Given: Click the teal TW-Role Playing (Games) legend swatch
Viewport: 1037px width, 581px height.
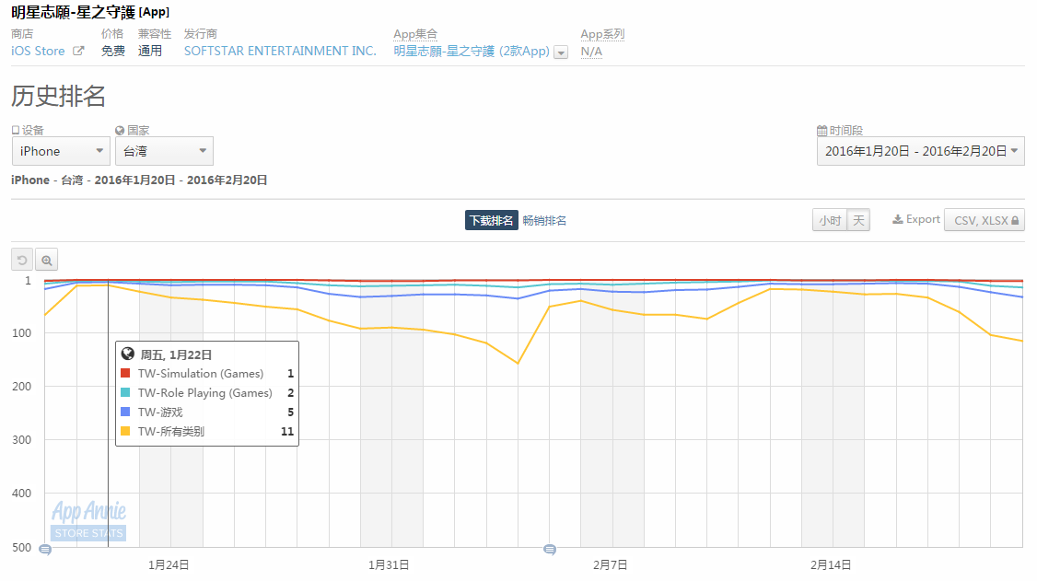Looking at the screenshot, I should tap(125, 392).
